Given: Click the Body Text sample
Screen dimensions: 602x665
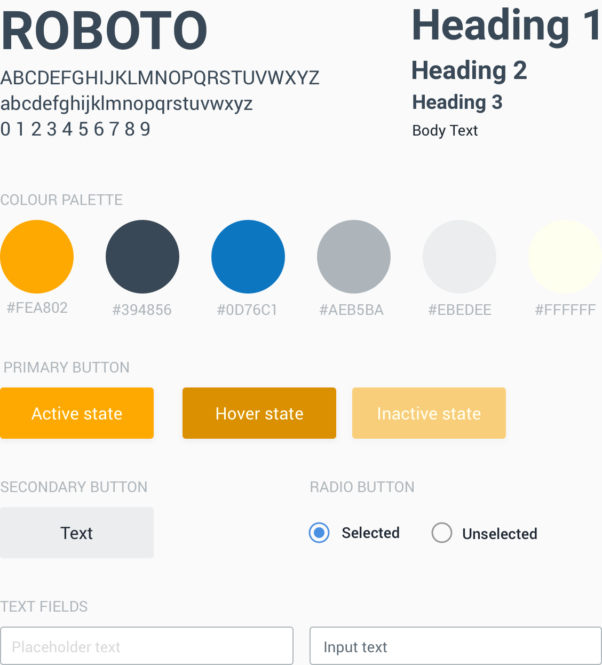Looking at the screenshot, I should tap(445, 131).
